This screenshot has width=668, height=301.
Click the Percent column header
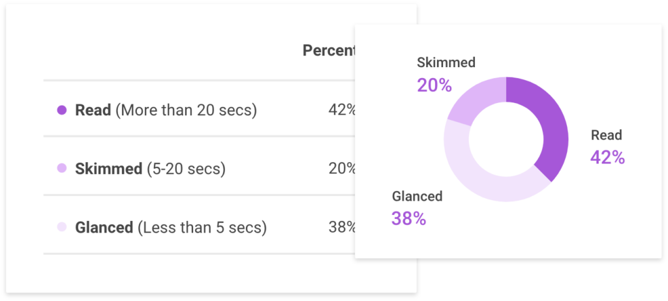pyautogui.click(x=329, y=51)
